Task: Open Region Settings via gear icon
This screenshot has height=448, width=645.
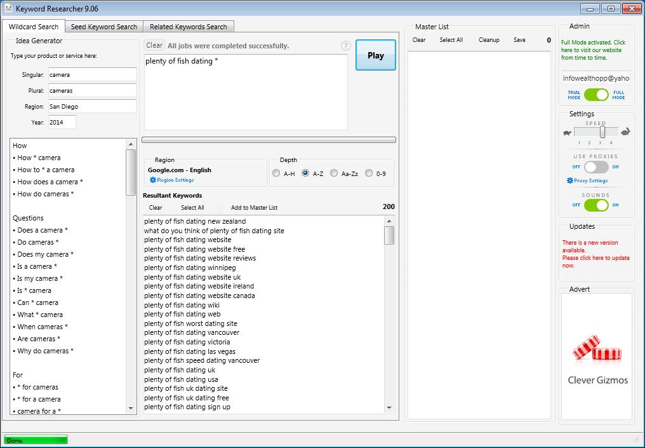Action: [x=153, y=180]
